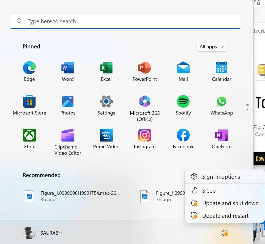This screenshot has height=244, width=265.
Task: Click inside the search field
Action: pyautogui.click(x=125, y=21)
